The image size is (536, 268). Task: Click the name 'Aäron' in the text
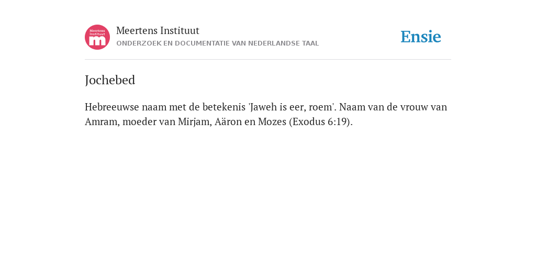pos(229,121)
